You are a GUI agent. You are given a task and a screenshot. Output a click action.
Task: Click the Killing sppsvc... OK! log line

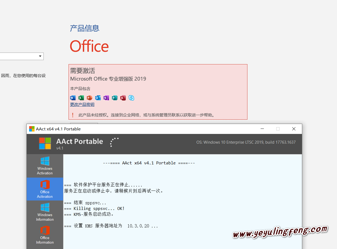pos(94,209)
